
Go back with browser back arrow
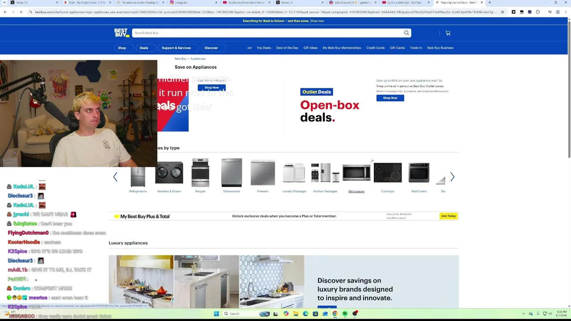pos(5,12)
